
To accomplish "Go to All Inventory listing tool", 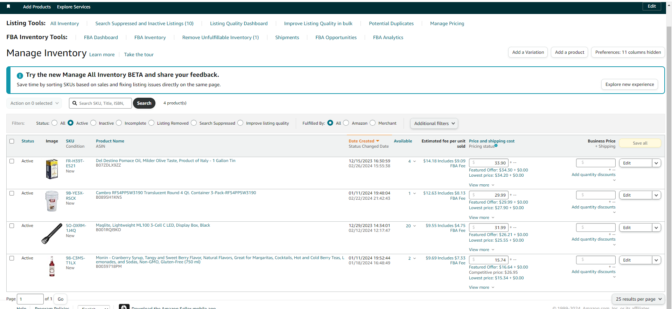I will pos(65,23).
